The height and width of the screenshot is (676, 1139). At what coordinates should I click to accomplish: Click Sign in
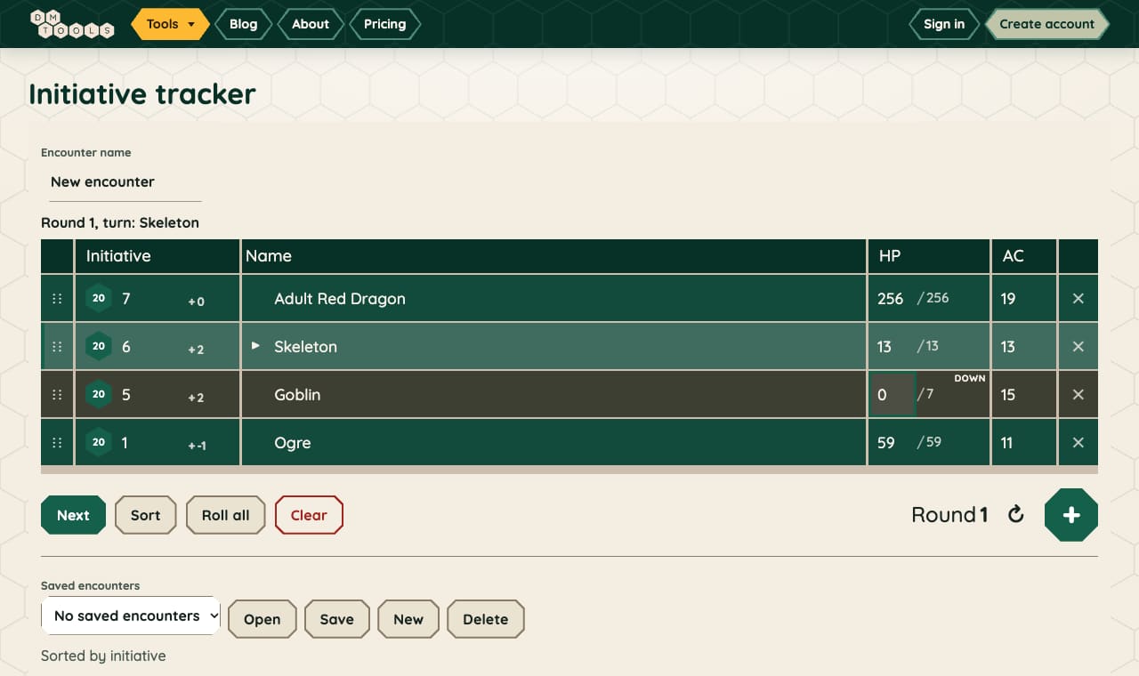[944, 24]
